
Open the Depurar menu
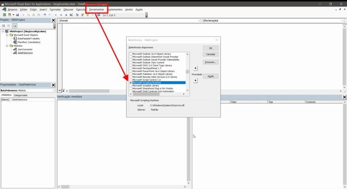pyautogui.click(x=69, y=10)
